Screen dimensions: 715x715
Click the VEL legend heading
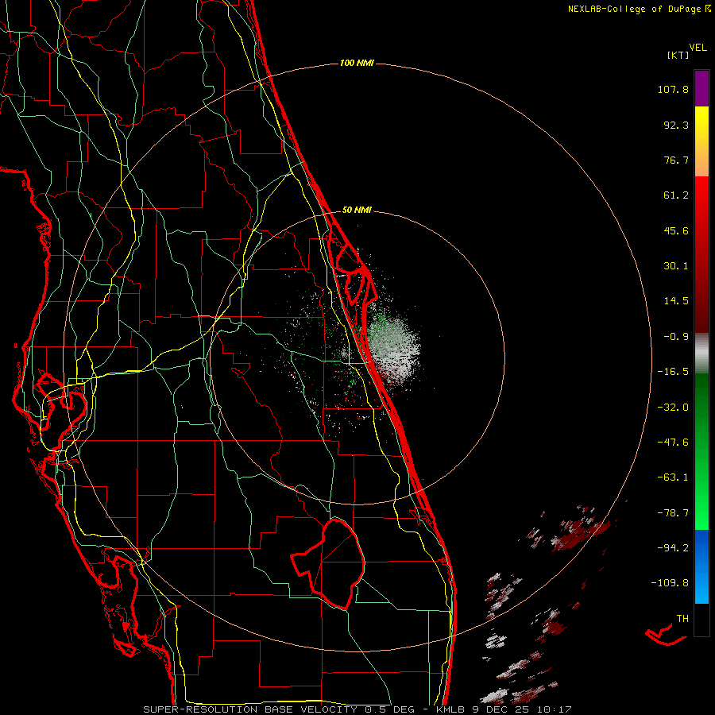click(698, 48)
